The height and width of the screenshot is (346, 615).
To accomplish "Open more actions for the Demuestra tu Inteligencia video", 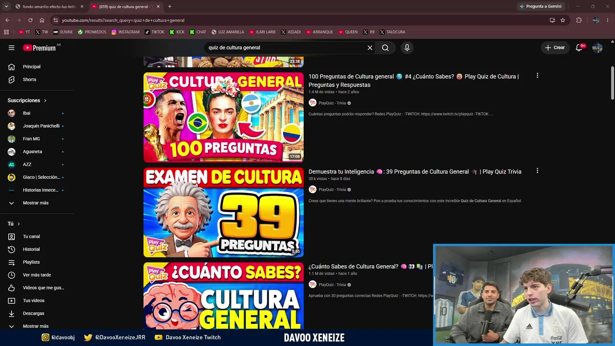I will 537,171.
